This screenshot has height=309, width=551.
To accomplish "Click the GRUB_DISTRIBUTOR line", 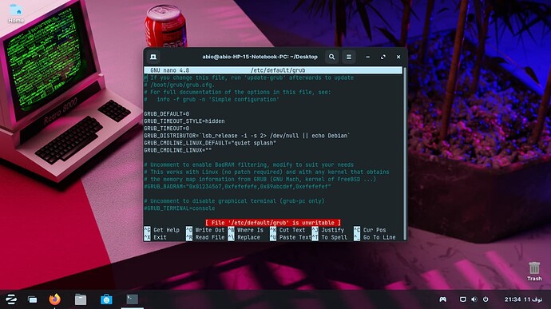I will pyautogui.click(x=247, y=136).
